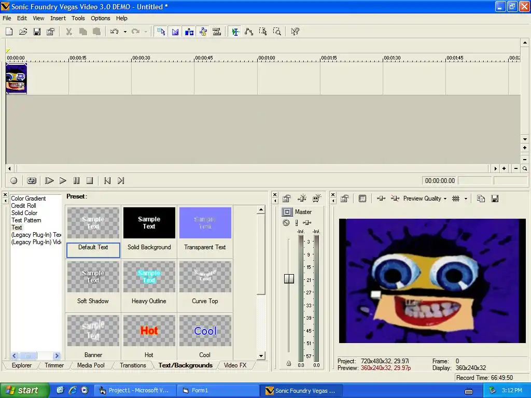
Task: Choose the Solid Background text preset
Action: click(149, 232)
